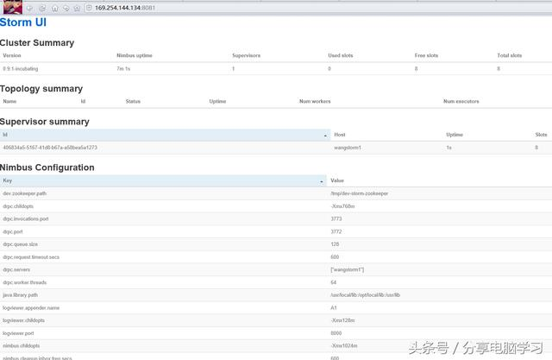Go to the browser home icon
This screenshot has width=552, height=360.
click(x=55, y=8)
